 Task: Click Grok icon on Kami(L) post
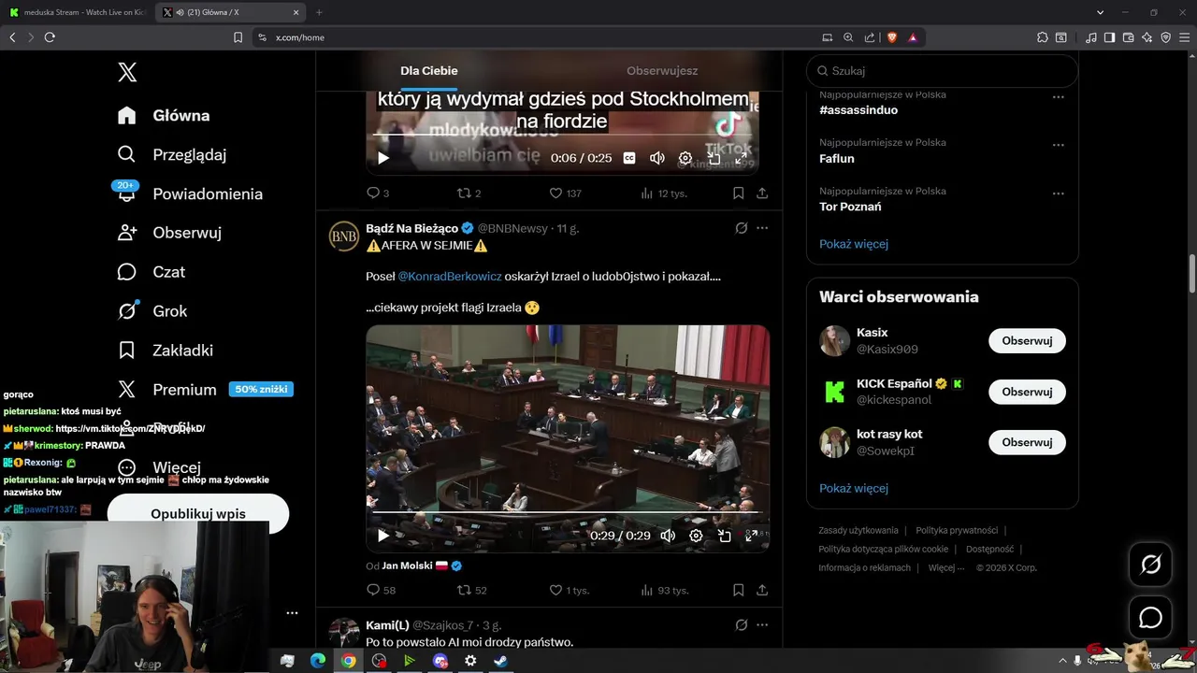click(x=742, y=624)
